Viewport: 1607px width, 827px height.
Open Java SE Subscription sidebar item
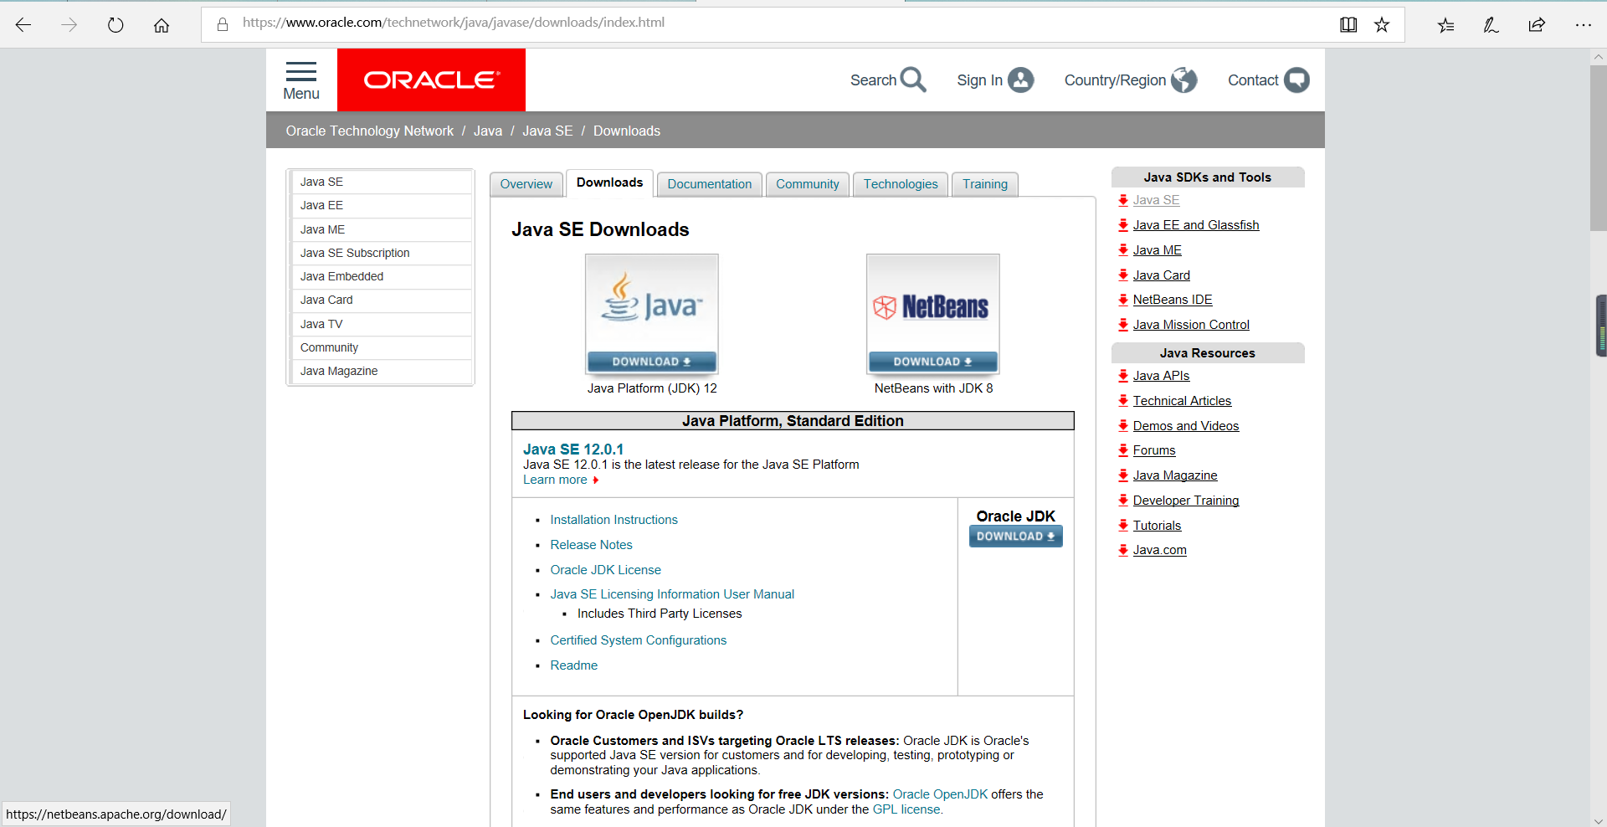[x=382, y=253]
